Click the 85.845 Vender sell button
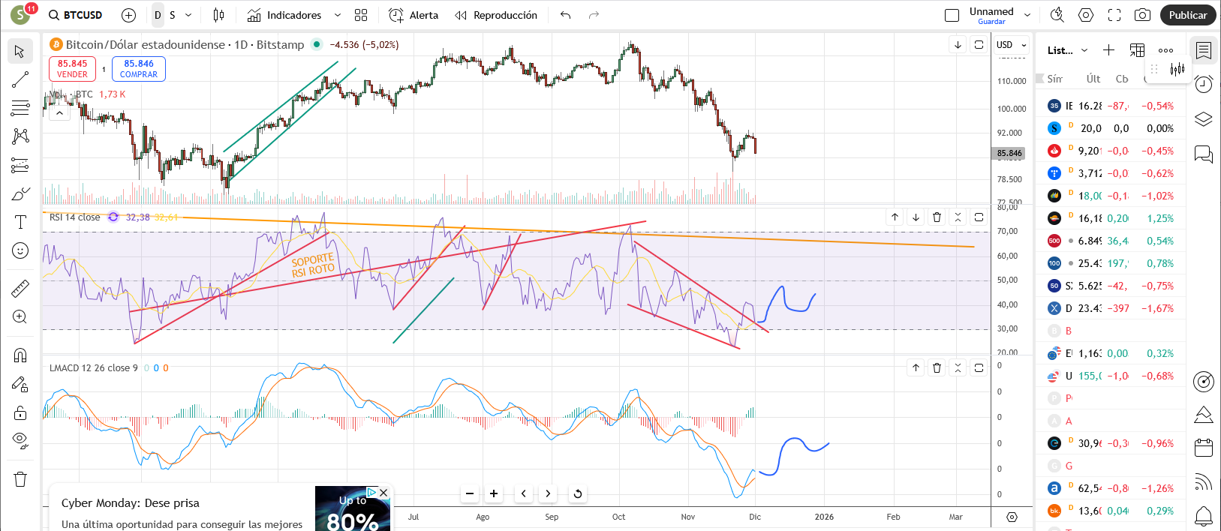 pos(72,68)
